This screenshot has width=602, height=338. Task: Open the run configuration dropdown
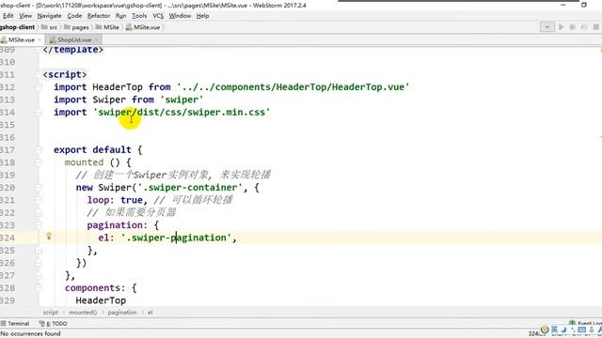tap(547, 27)
